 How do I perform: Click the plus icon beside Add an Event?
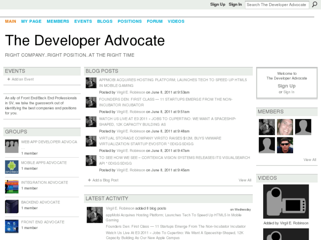click(x=8, y=79)
